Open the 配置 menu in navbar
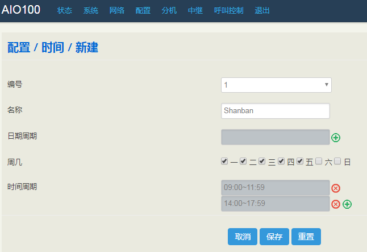 [143, 10]
